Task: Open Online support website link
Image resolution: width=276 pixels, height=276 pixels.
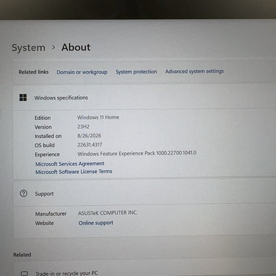Action: [96, 223]
